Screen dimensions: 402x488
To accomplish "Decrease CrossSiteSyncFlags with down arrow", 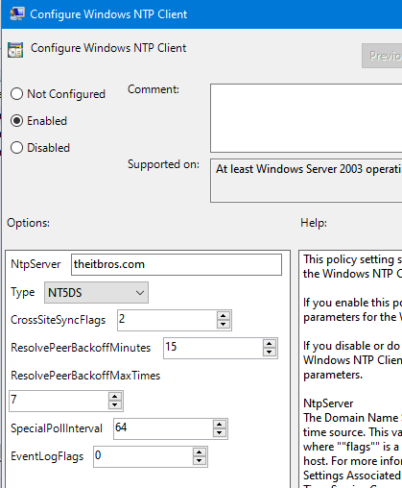I will click(x=224, y=324).
